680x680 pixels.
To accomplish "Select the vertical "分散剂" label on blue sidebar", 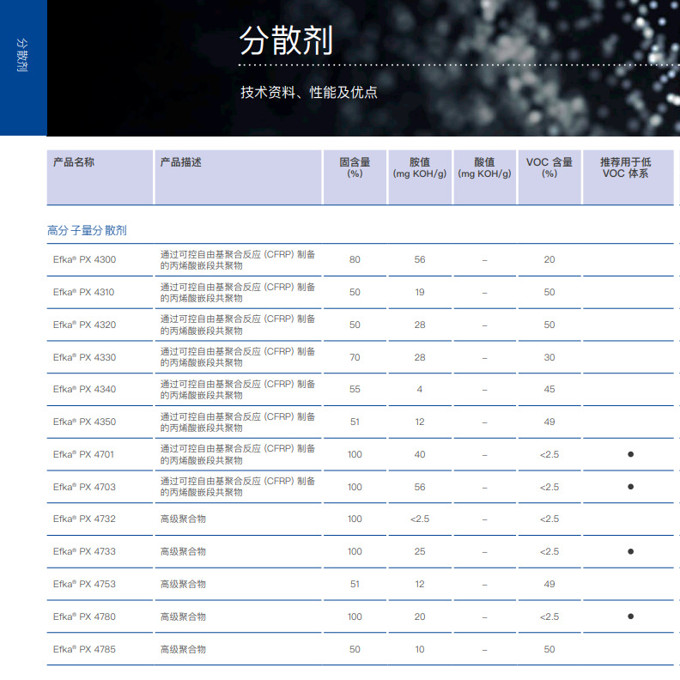I will 21,55.
